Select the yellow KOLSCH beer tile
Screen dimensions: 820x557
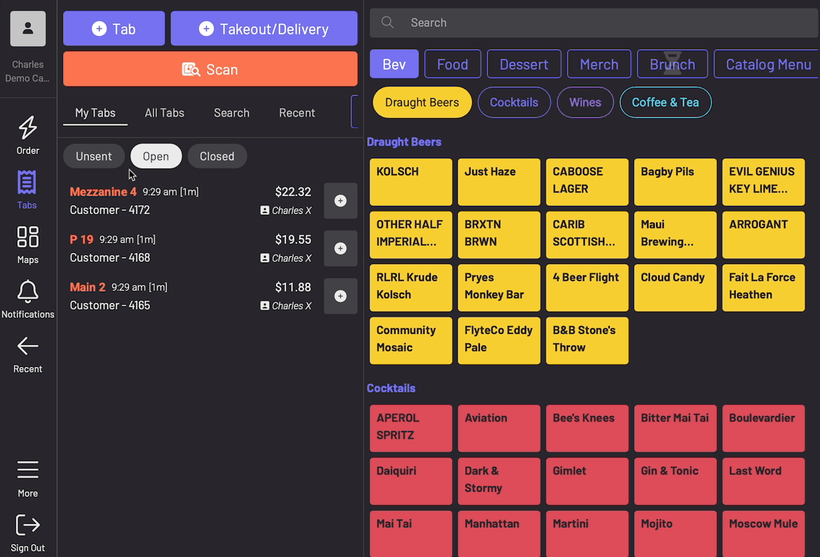click(411, 182)
